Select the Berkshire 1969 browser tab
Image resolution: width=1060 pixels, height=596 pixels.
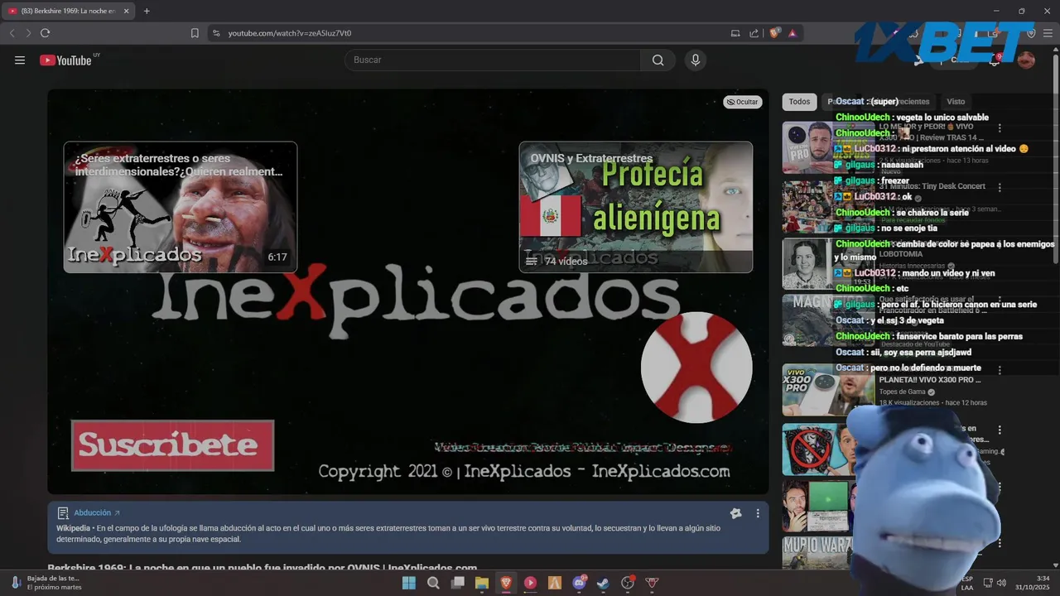click(70, 11)
